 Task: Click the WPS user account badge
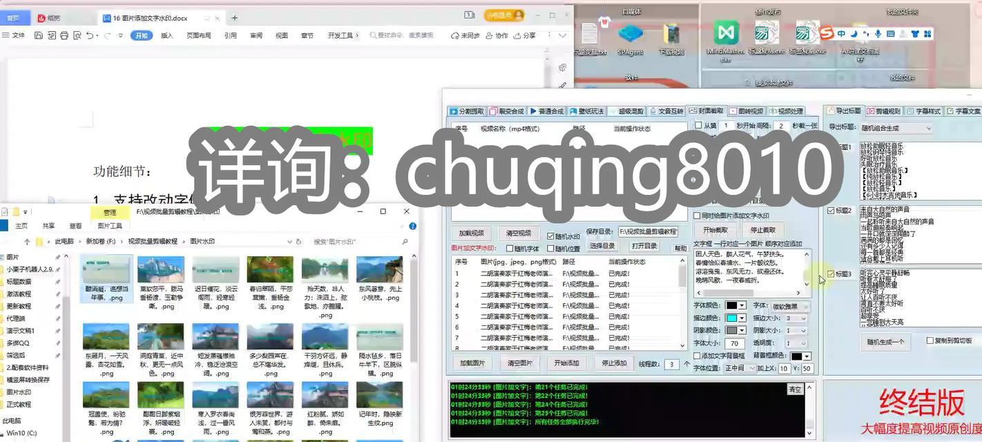504,15
